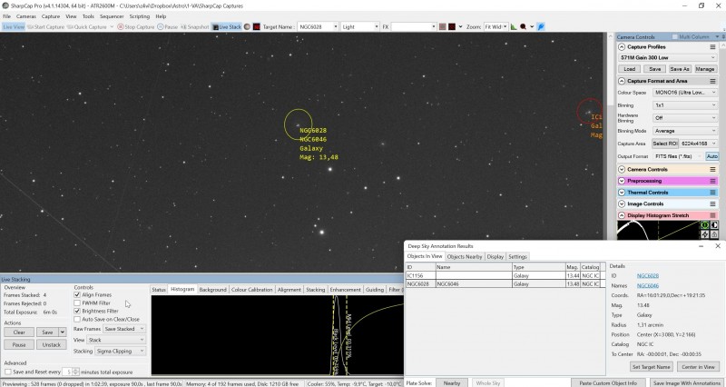The width and height of the screenshot is (726, 387).
Task: Toggle the Multi Column checkbox
Action: coord(674,36)
